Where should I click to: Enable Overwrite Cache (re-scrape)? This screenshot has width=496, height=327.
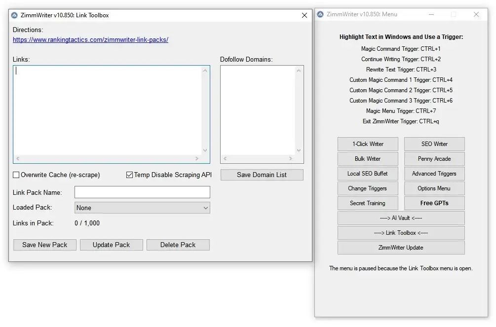click(x=16, y=175)
